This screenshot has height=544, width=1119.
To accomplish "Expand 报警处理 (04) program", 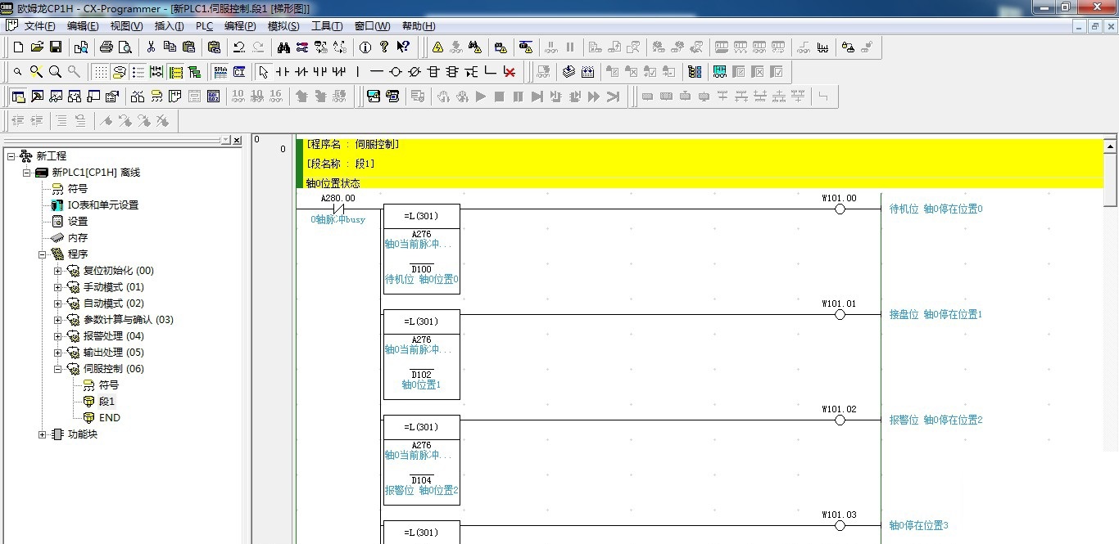I will (x=57, y=336).
